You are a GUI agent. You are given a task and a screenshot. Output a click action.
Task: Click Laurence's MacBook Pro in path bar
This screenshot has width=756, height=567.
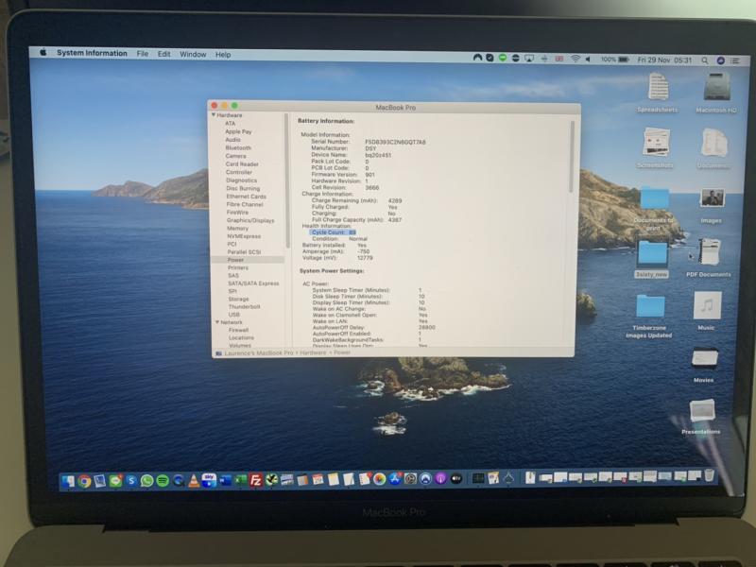[x=258, y=352]
